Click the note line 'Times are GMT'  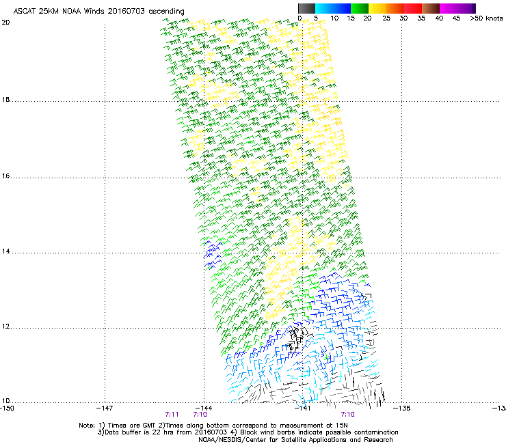(x=132, y=426)
